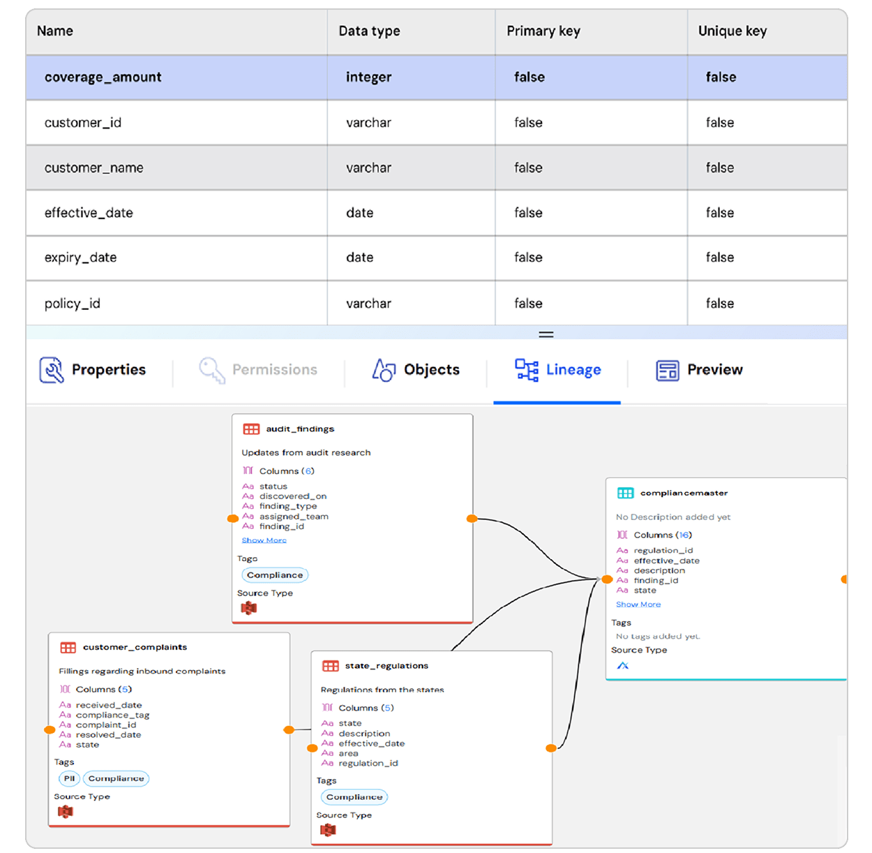Click the customer_complaints source type icon
Viewport: 872px width, 853px height.
coord(66,811)
